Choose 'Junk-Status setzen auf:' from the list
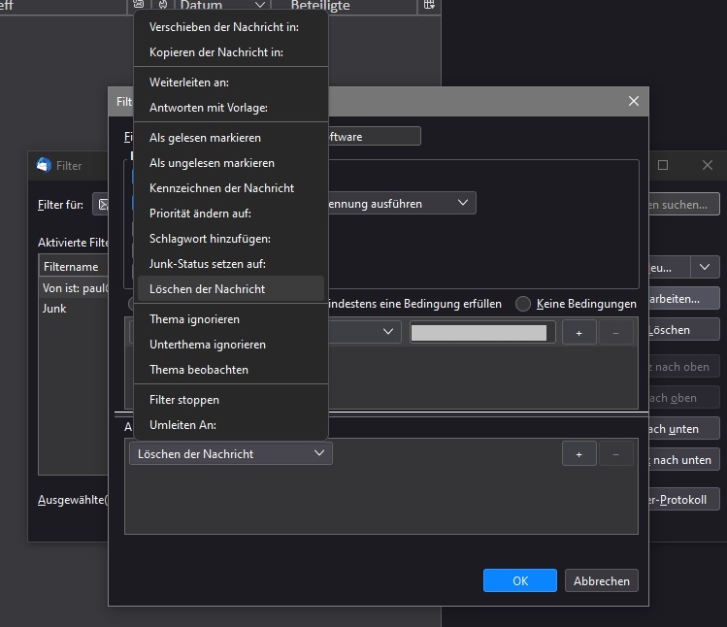 click(x=208, y=264)
